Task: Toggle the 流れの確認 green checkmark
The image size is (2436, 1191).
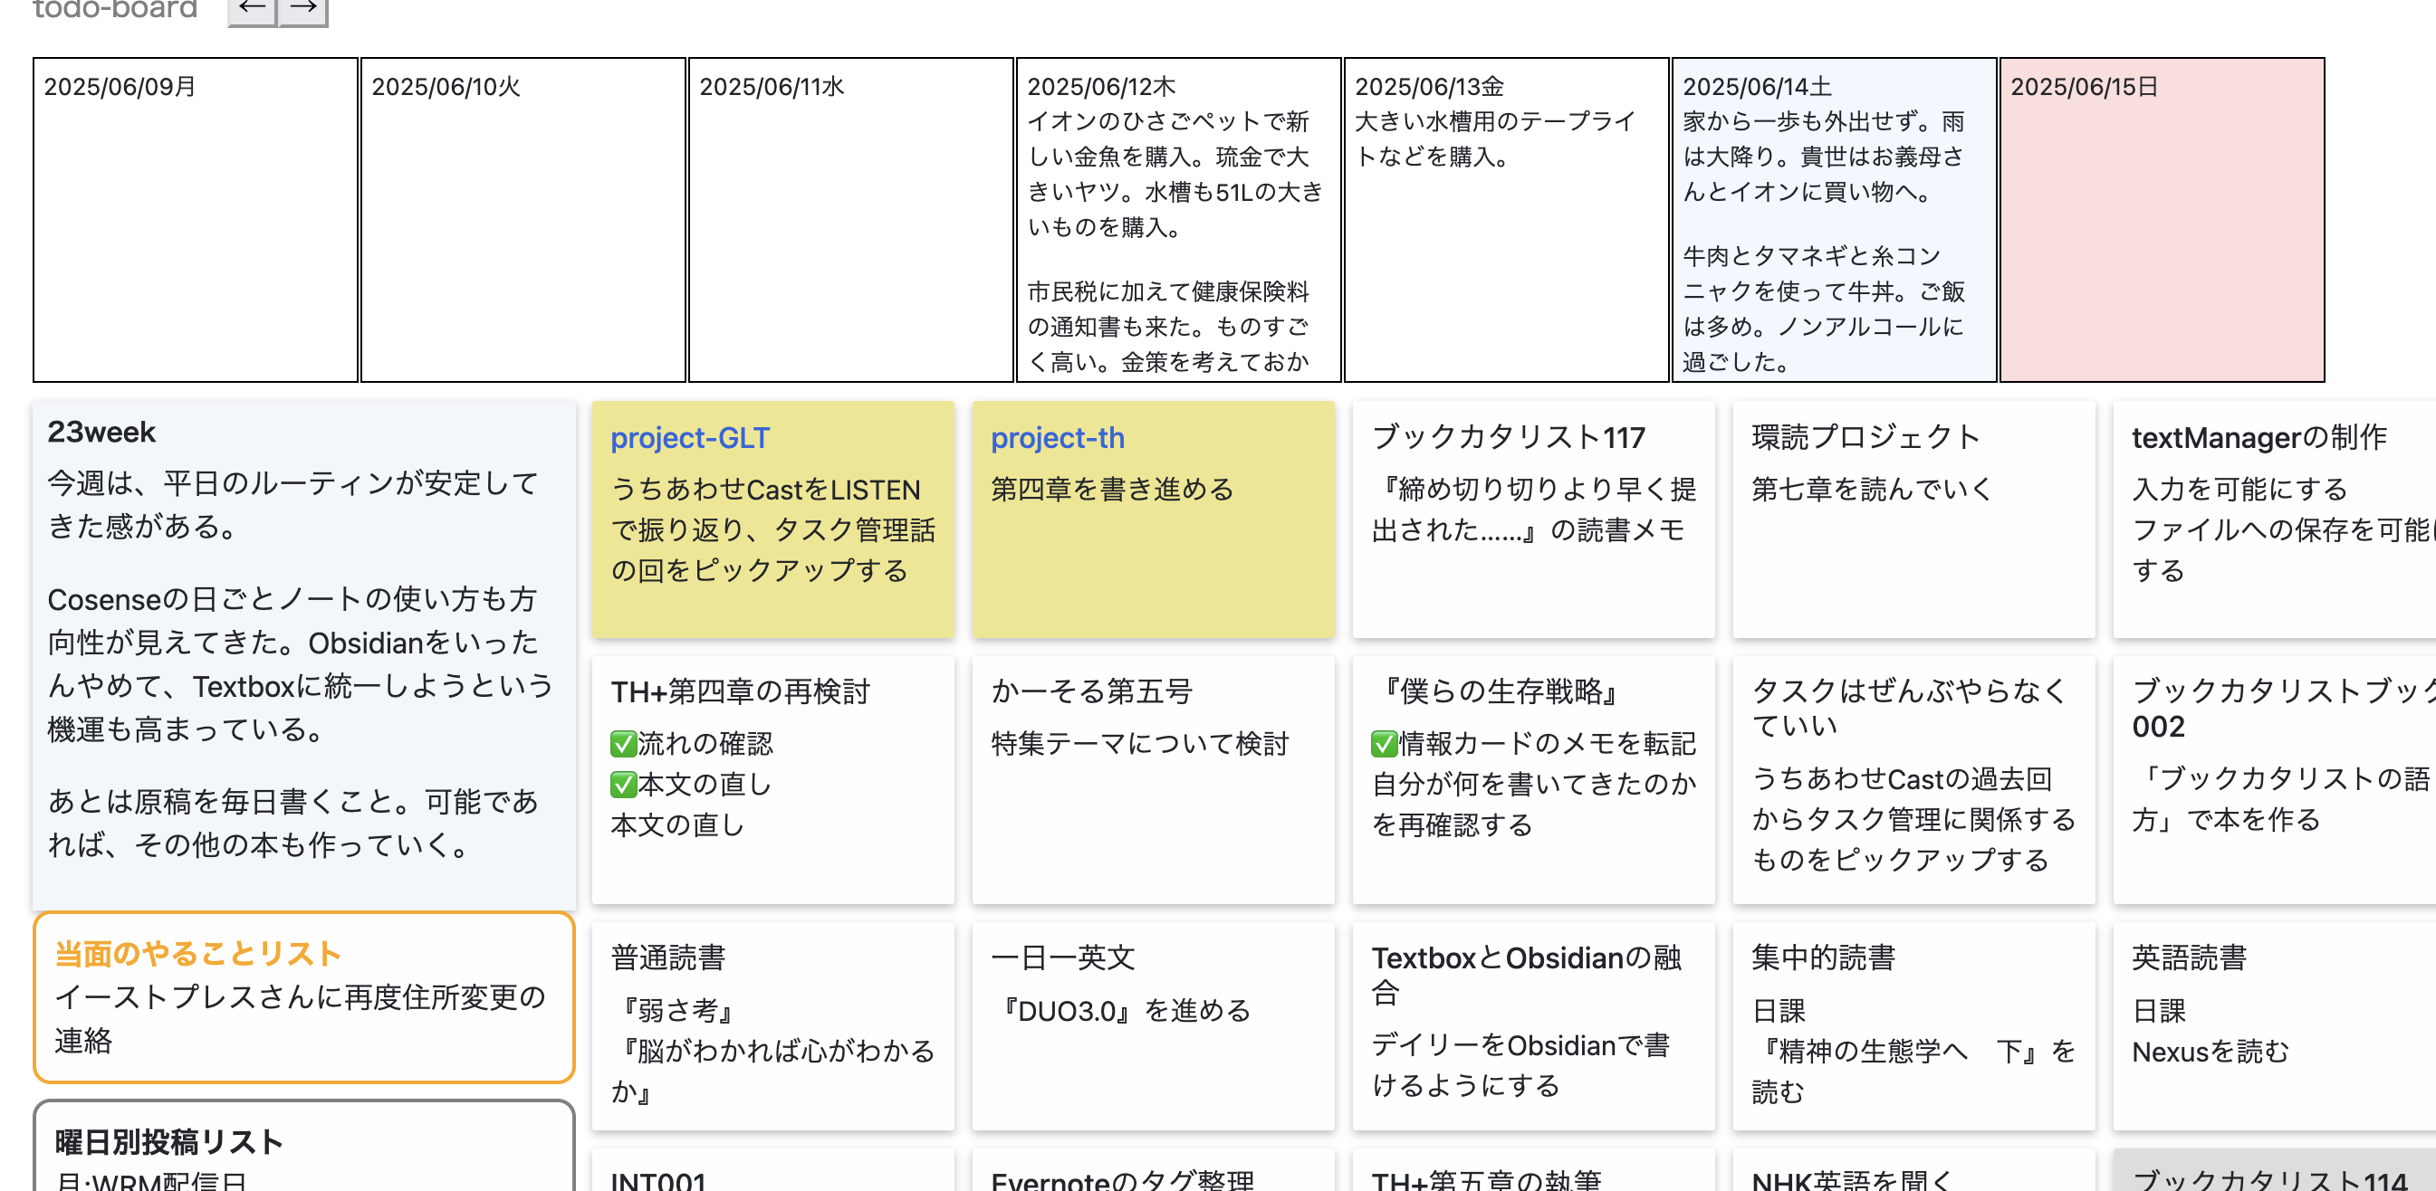Action: click(622, 744)
